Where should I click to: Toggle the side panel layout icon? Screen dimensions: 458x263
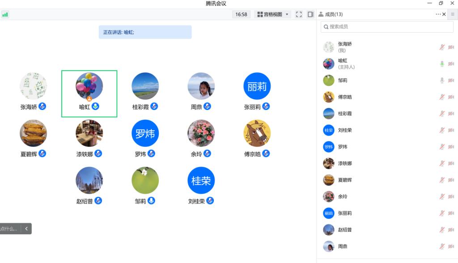tap(310, 14)
